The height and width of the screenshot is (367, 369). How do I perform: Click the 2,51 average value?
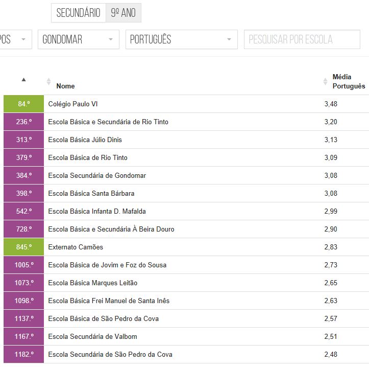(x=331, y=337)
